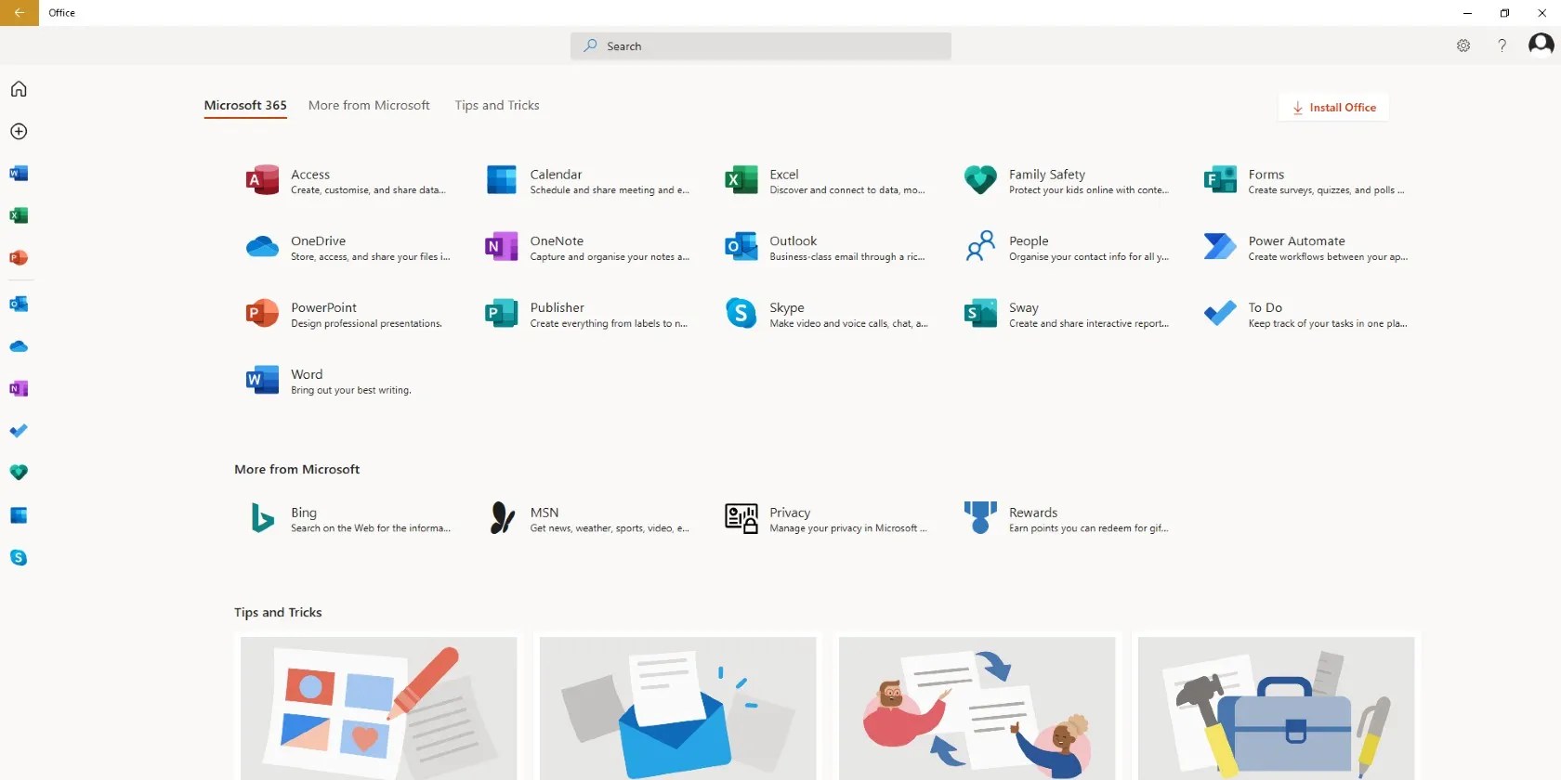
Task: Open the Outlook tile in the app grid
Action: pos(826,247)
